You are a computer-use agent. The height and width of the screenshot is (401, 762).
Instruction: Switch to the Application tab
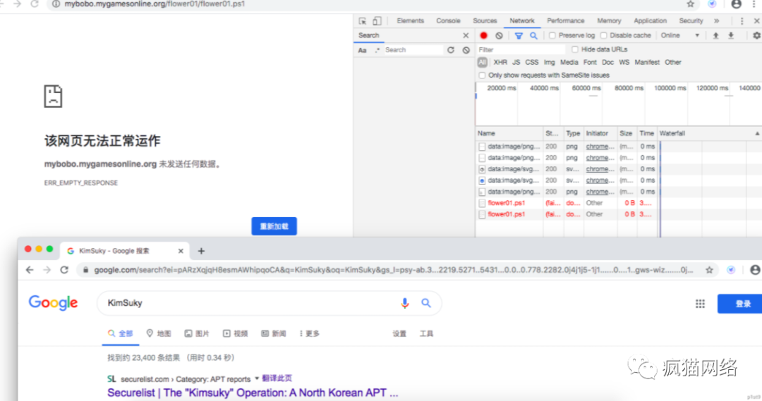click(x=651, y=21)
